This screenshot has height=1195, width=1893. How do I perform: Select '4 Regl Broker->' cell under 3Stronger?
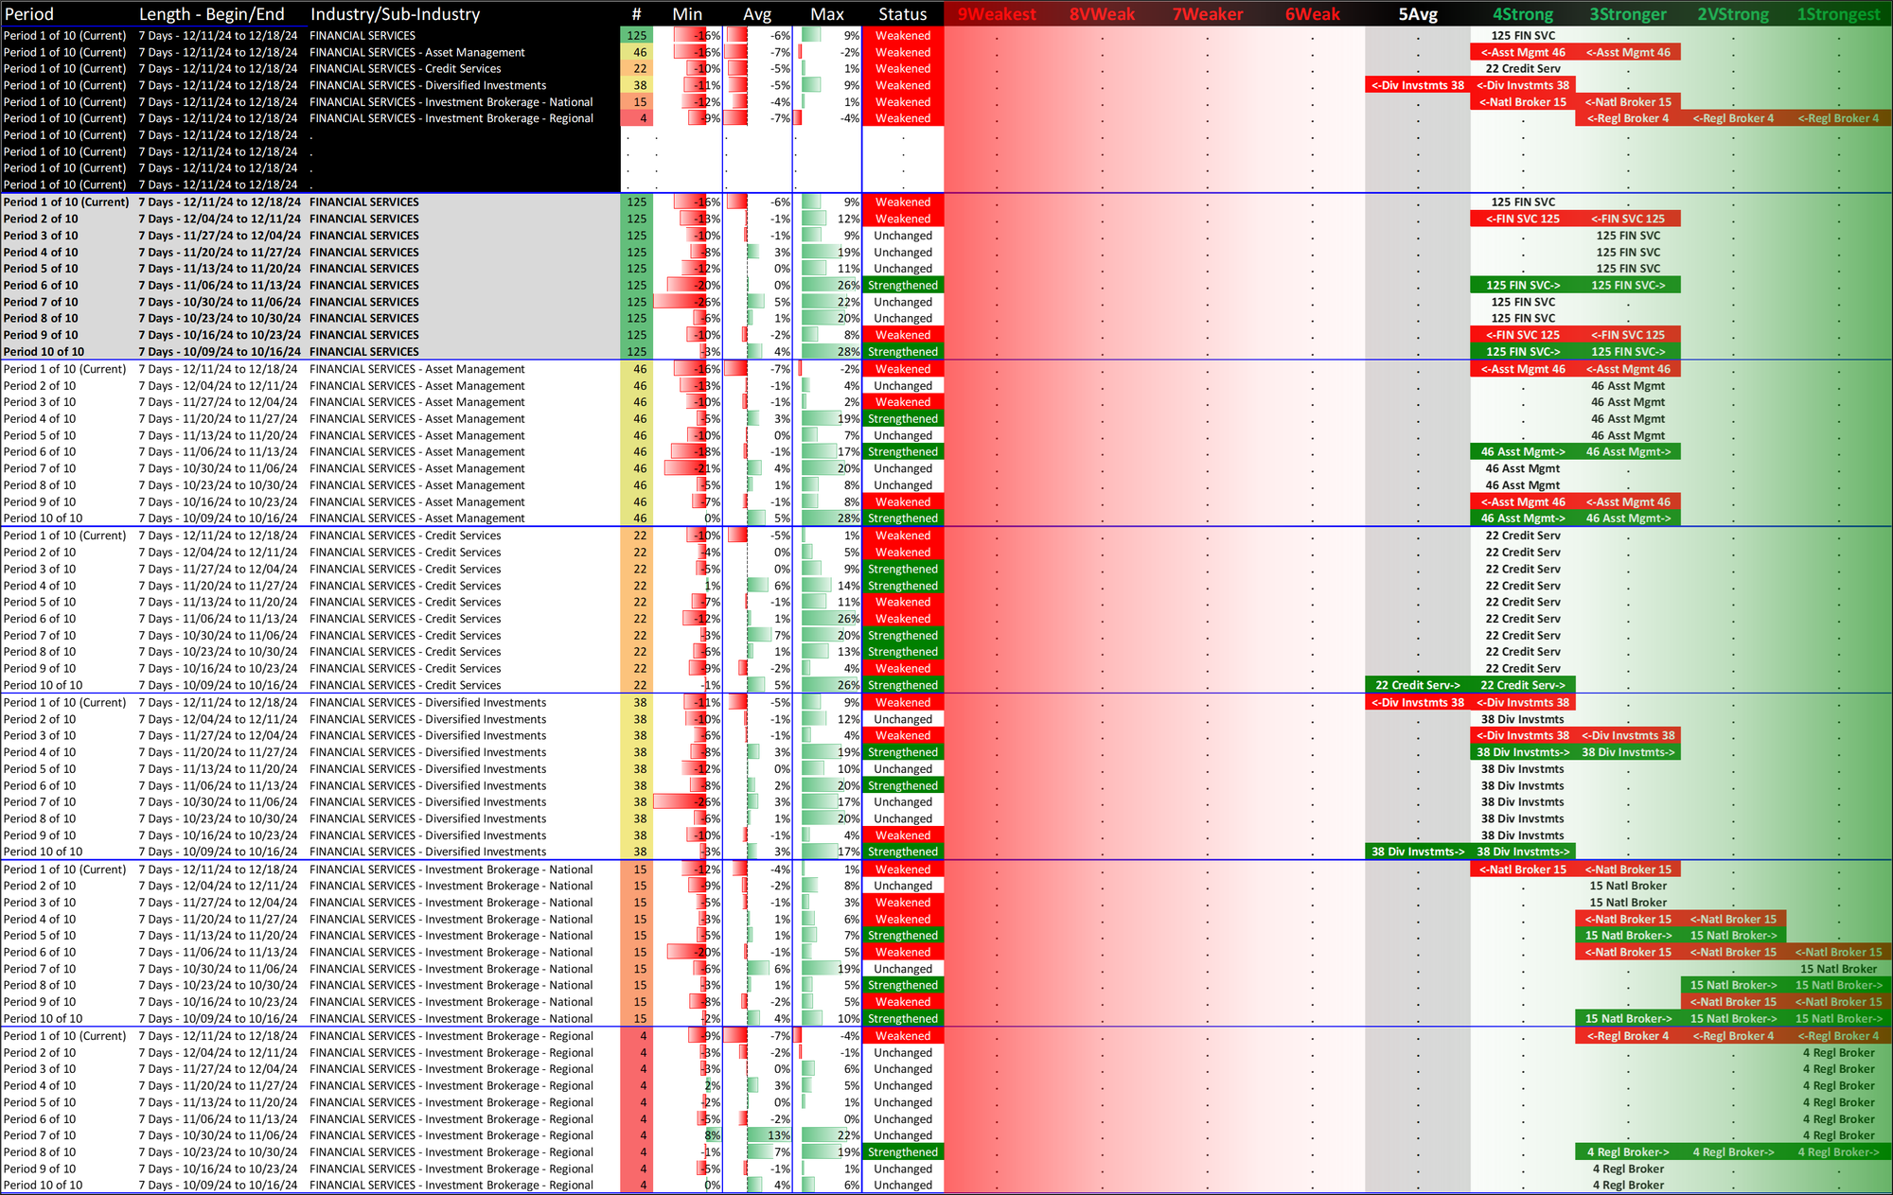coord(1627,1152)
